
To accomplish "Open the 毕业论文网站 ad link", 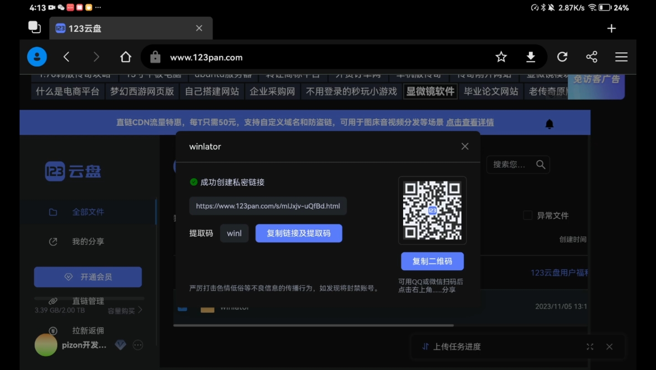I will pyautogui.click(x=491, y=92).
